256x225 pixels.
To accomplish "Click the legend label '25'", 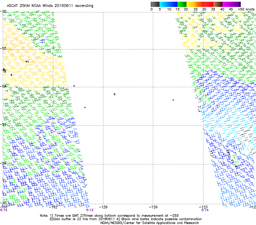I will (195, 9).
